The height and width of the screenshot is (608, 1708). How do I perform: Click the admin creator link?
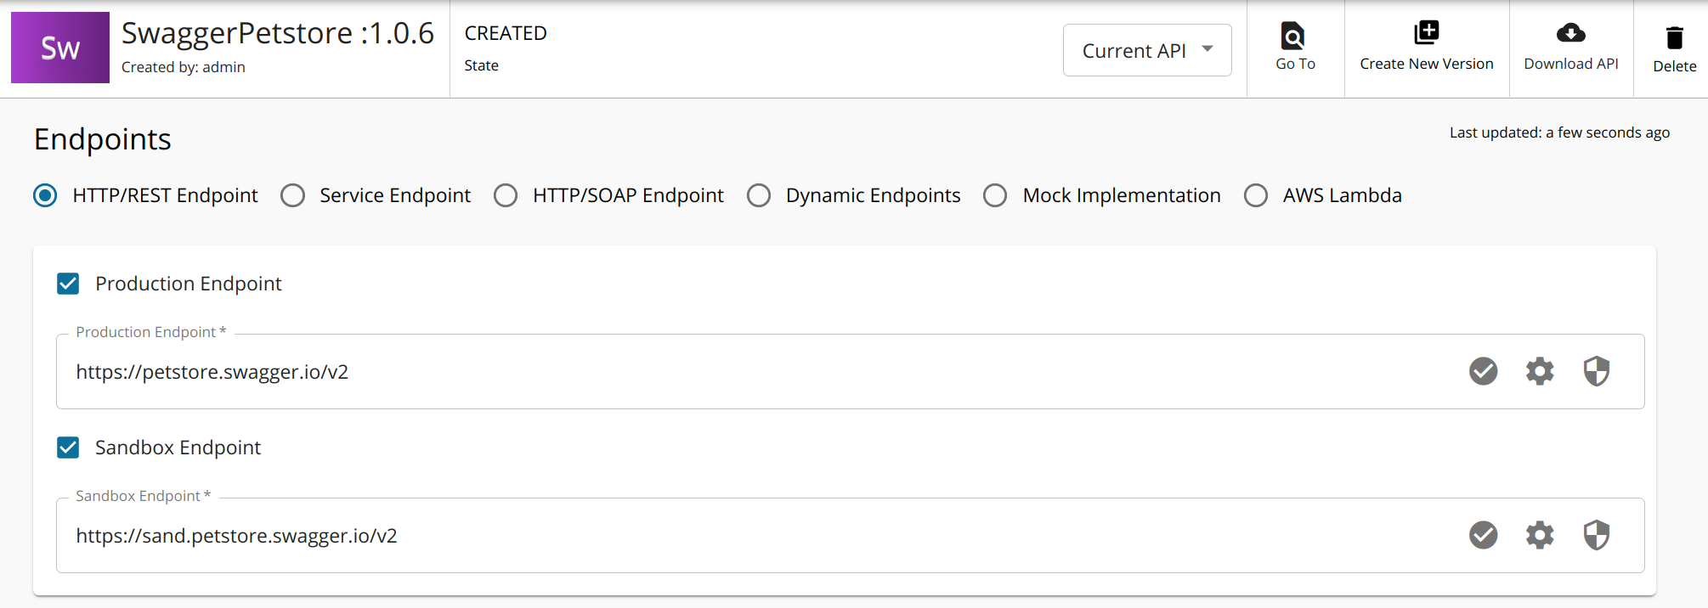coord(224,67)
